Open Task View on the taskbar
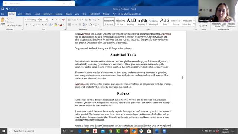The height and width of the screenshot is (134, 238). pos(72,131)
